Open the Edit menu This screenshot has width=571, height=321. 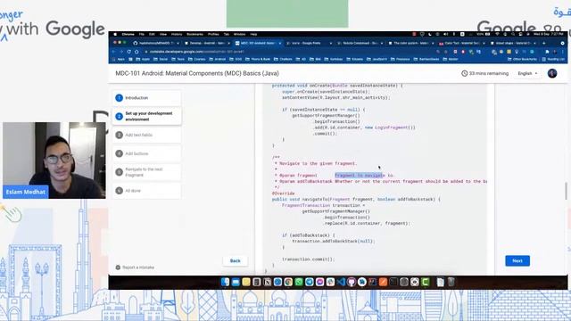[152, 34]
